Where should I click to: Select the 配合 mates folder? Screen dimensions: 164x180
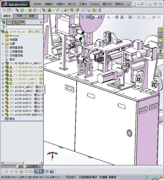point(12,119)
